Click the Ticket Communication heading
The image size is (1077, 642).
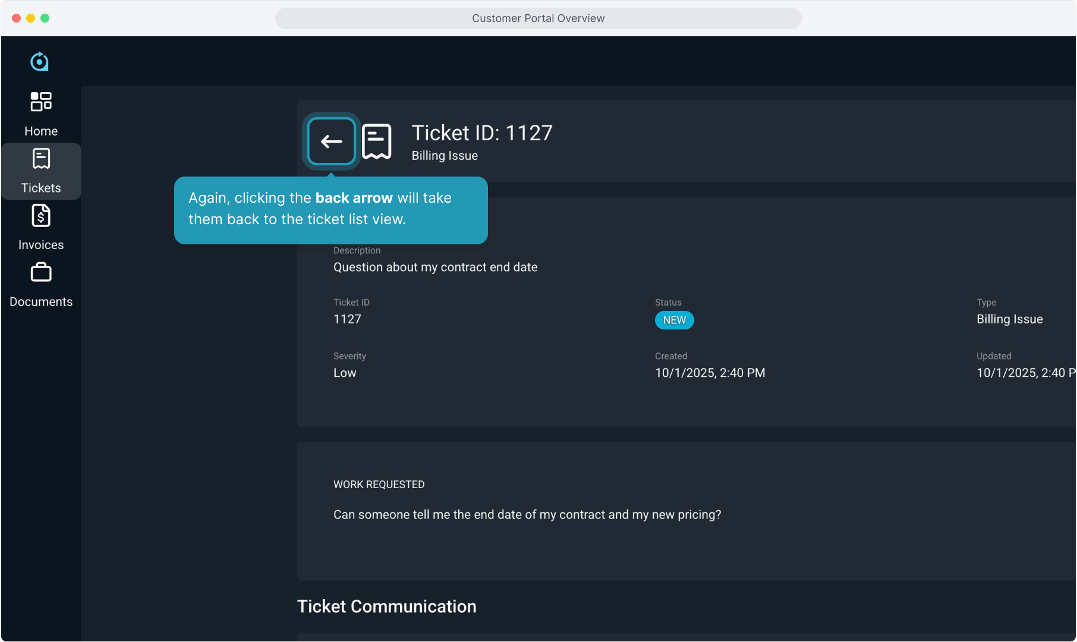pos(386,606)
